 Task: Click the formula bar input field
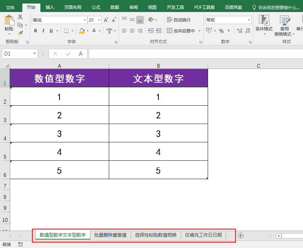pyautogui.click(x=196, y=54)
